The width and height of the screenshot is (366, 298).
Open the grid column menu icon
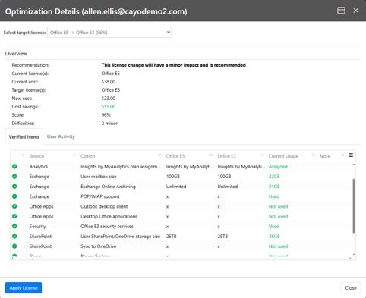pyautogui.click(x=351, y=155)
